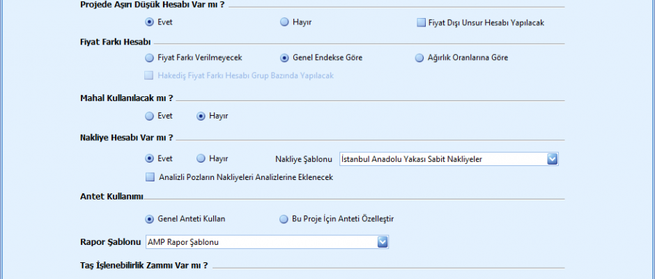Select Evet for Mahal Kullanılacak mı

tap(150, 116)
